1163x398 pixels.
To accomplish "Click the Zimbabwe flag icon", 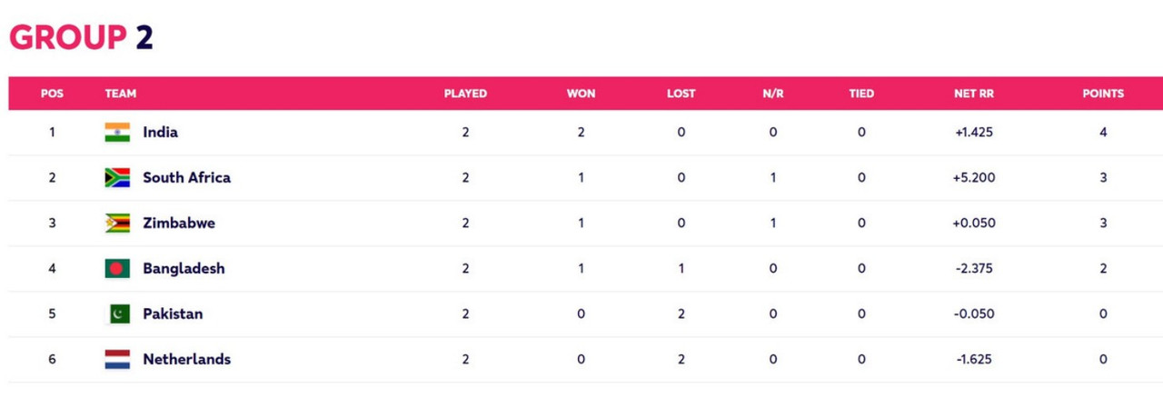I will click(x=117, y=224).
